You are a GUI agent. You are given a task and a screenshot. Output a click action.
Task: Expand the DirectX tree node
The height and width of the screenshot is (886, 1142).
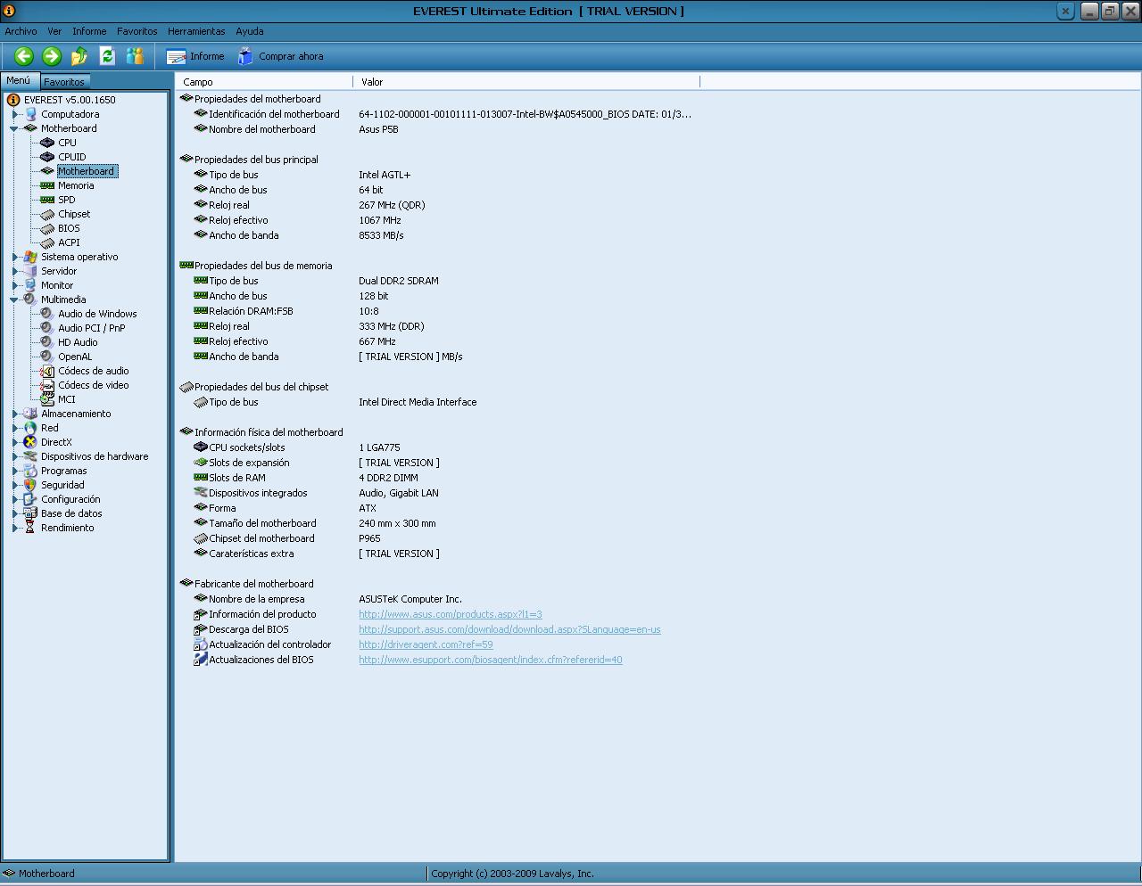pos(15,442)
